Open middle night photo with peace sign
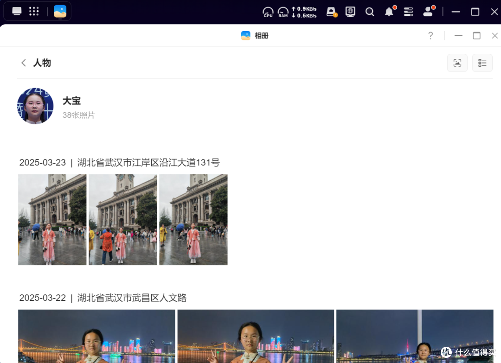The width and height of the screenshot is (501, 363). click(256, 336)
